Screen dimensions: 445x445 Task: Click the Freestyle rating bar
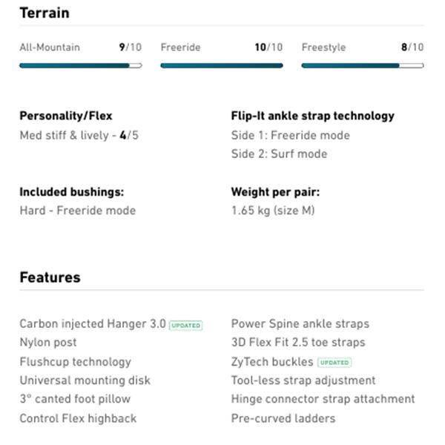(362, 65)
